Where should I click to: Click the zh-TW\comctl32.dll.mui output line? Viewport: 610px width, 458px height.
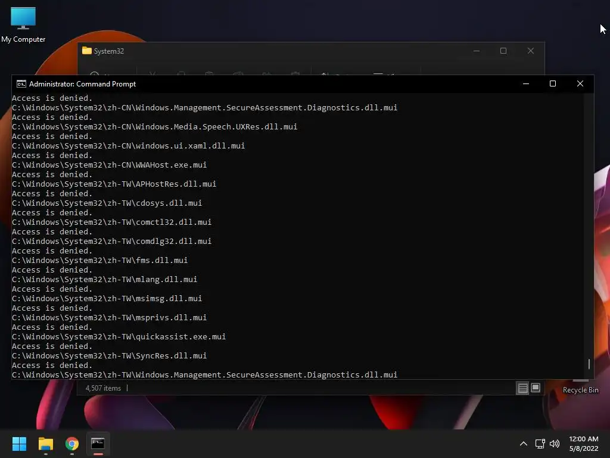[x=111, y=222]
